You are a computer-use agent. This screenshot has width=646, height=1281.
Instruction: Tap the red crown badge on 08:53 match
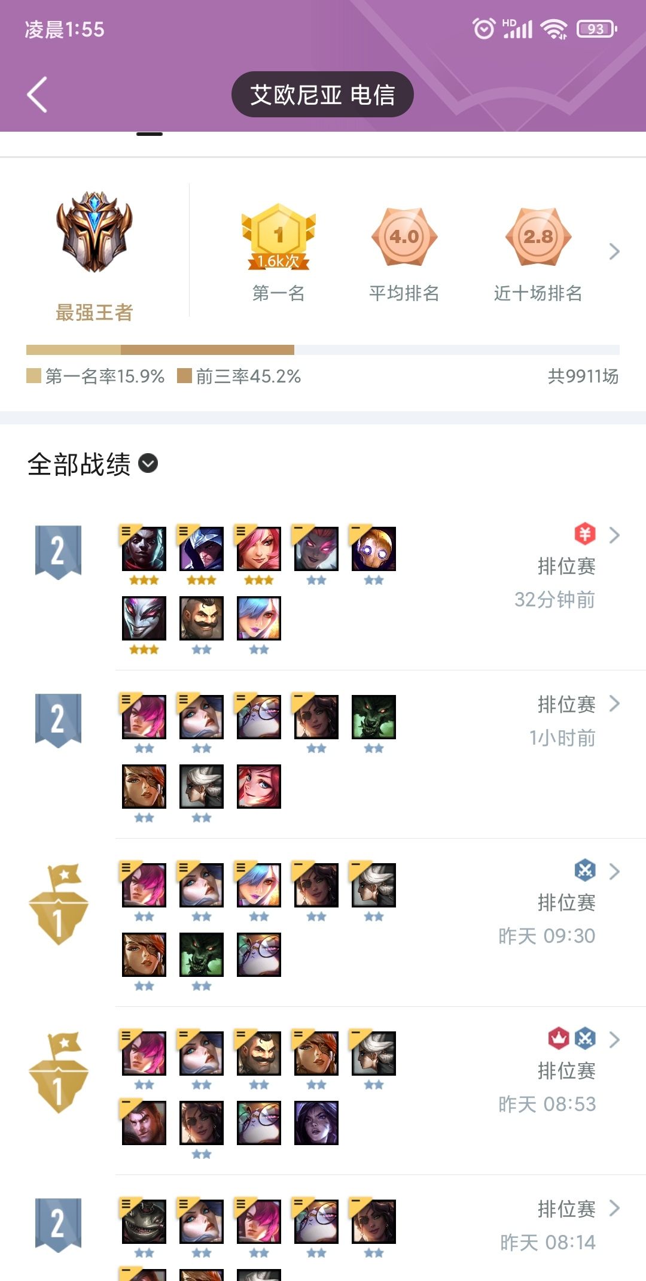tap(559, 1038)
